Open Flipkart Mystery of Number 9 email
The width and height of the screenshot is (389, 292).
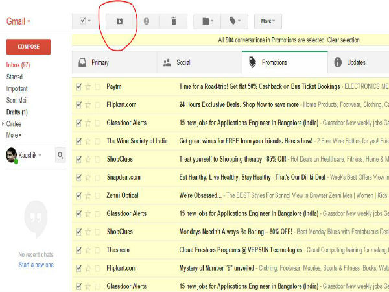point(231,268)
